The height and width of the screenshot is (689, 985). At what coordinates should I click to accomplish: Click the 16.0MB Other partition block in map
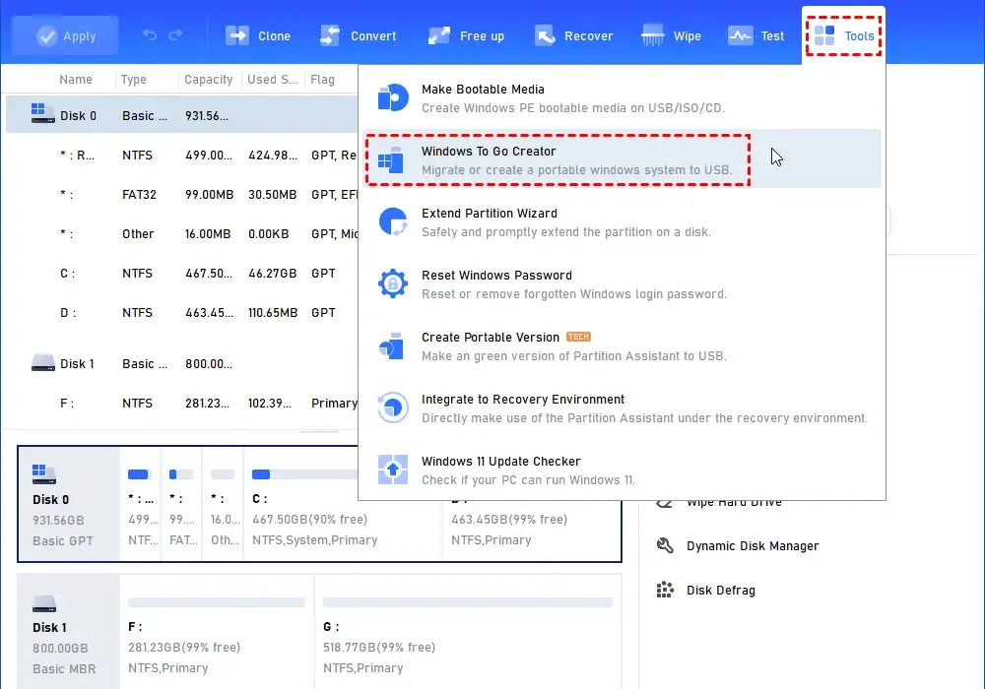click(223, 505)
